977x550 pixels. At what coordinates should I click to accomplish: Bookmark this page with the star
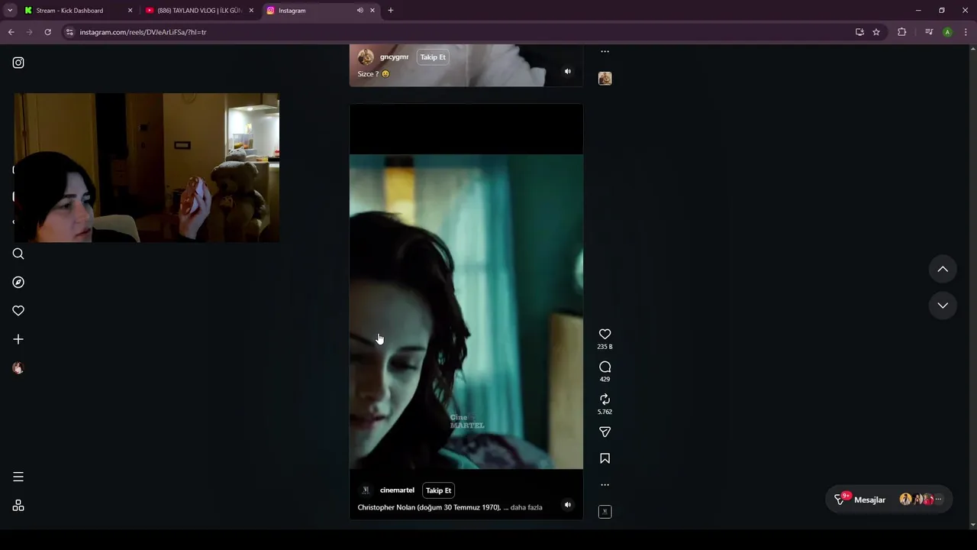click(x=876, y=32)
